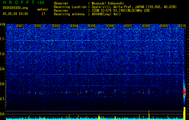
Task: Click the observer name Masayuki Kobayashi
Action: coord(108,4)
